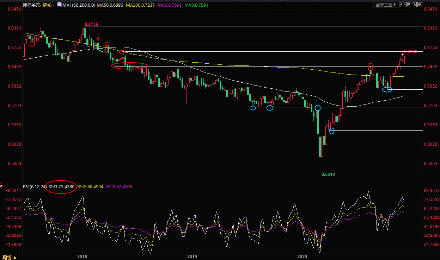The image size is (440, 260).
Task: Click the <周线> period label in chart title
Action: tap(47, 5)
